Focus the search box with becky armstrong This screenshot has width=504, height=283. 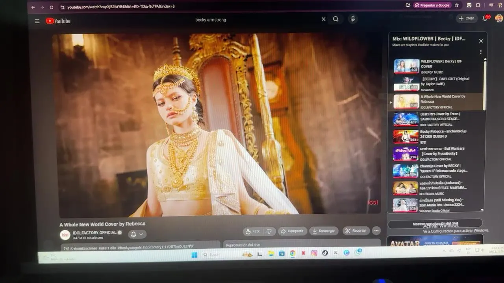click(256, 20)
